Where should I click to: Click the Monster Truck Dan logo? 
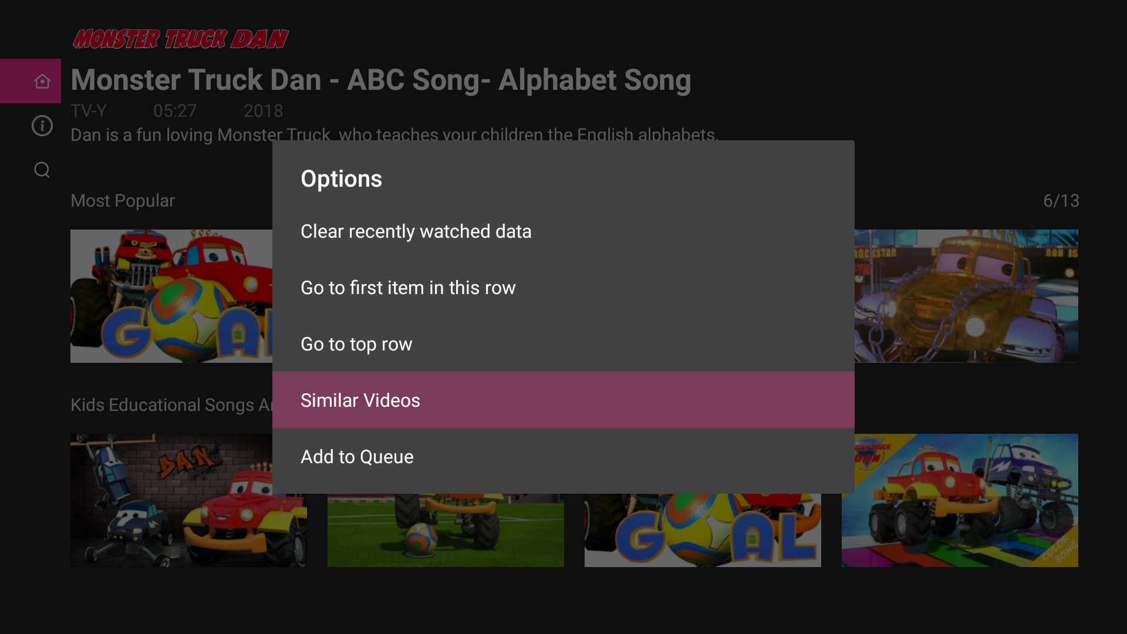tap(180, 39)
